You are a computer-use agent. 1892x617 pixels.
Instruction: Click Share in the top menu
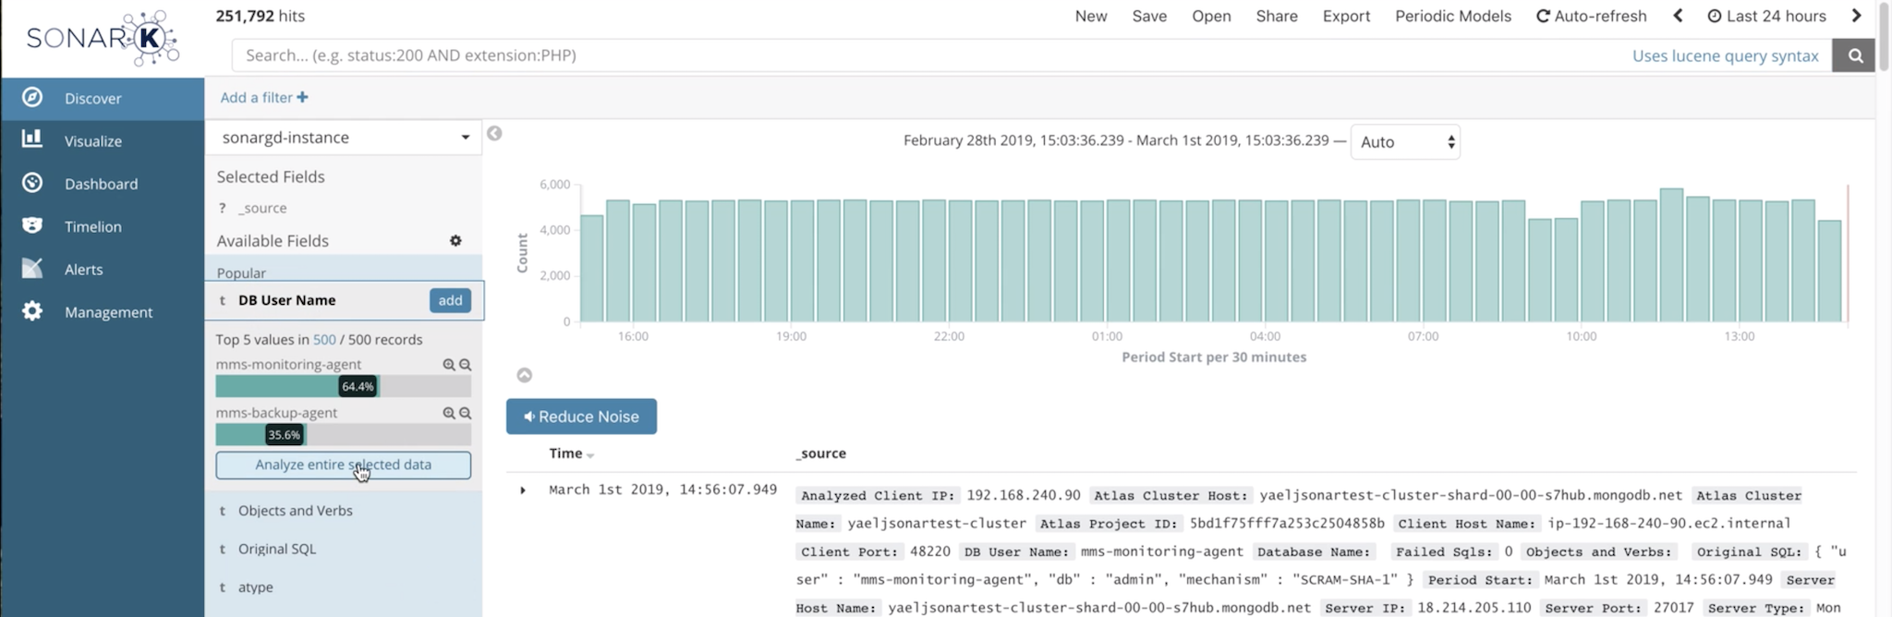pos(1277,16)
